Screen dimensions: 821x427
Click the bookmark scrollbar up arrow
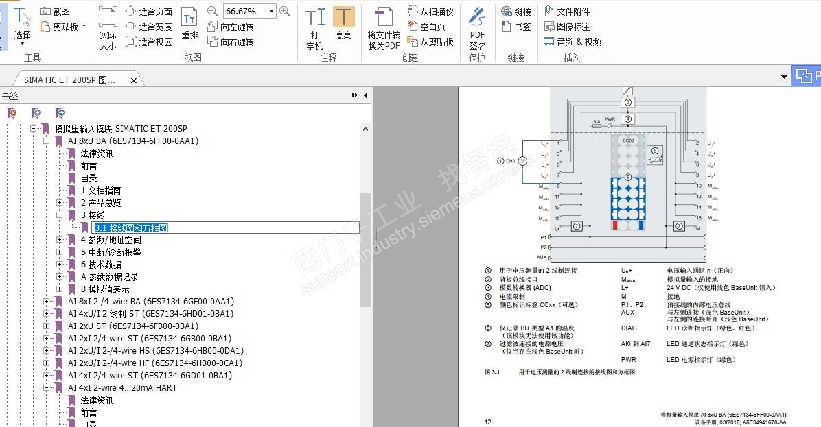pos(365,129)
